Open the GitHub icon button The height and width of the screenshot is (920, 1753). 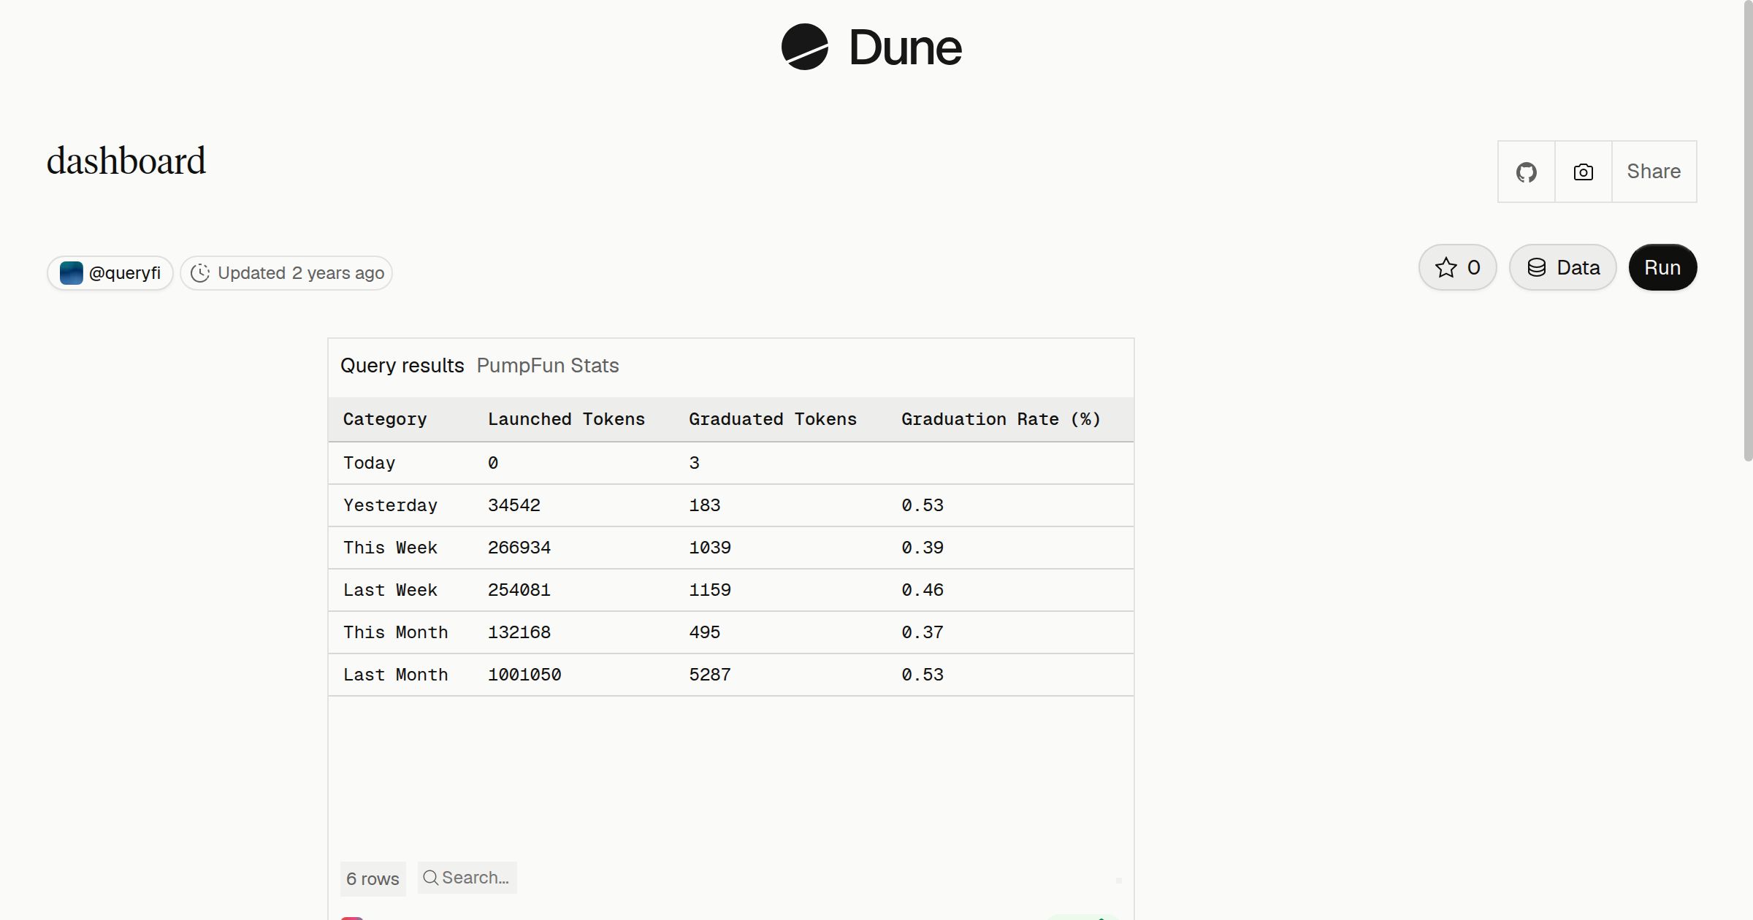pos(1527,172)
